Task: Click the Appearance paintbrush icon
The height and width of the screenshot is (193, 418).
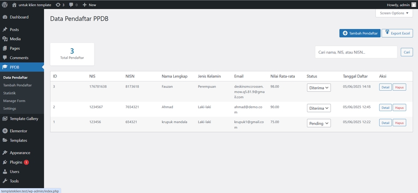Action: click(5, 153)
